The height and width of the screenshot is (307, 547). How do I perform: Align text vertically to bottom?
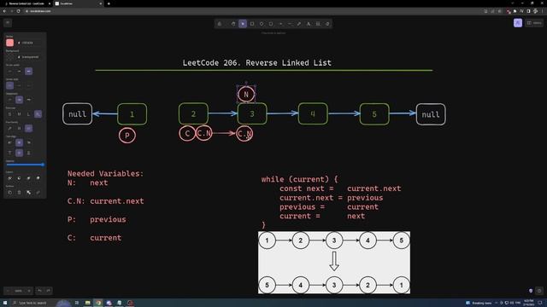point(28,153)
